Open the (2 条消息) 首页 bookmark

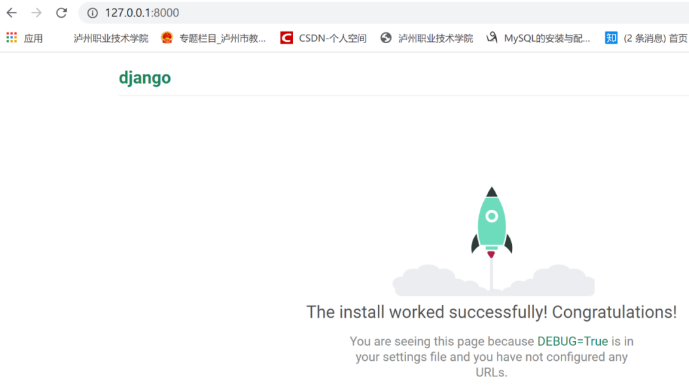click(x=654, y=37)
